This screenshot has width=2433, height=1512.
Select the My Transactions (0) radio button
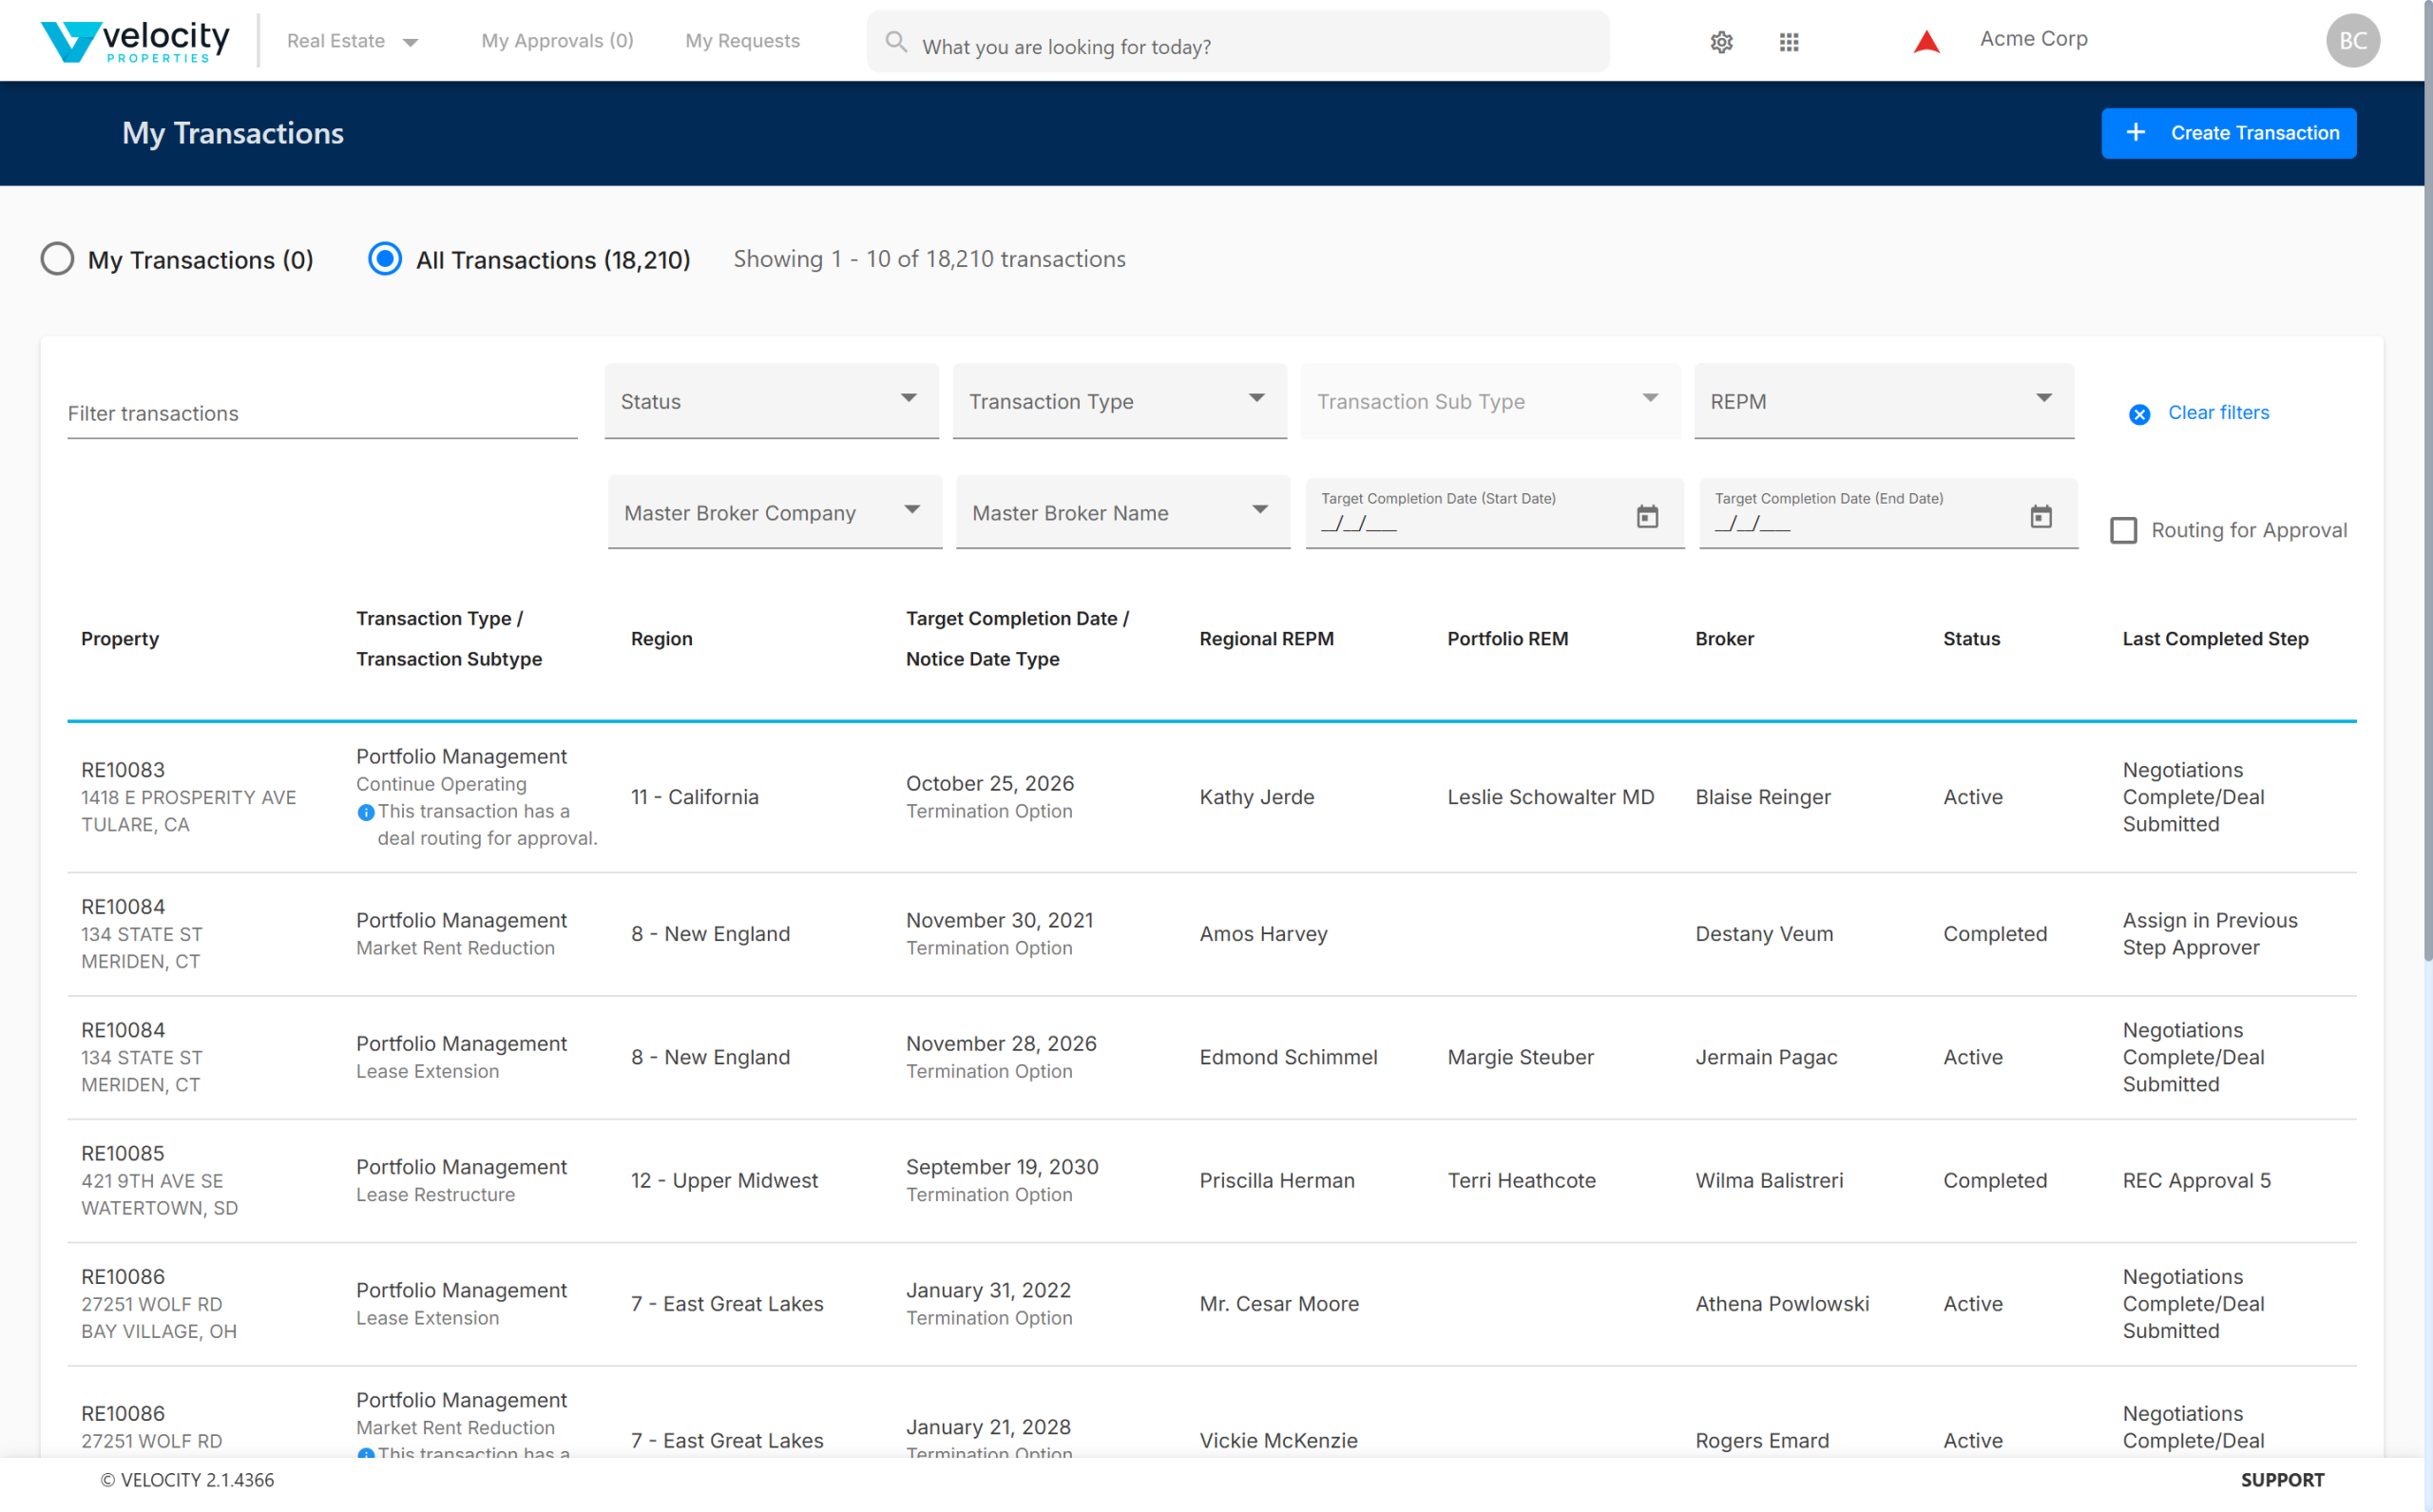(57, 259)
